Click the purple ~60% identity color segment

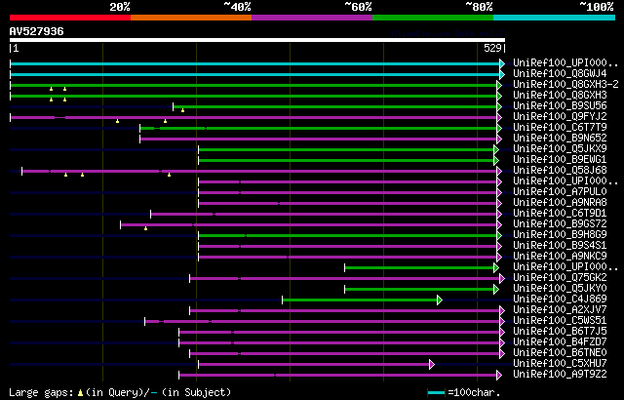(312, 18)
